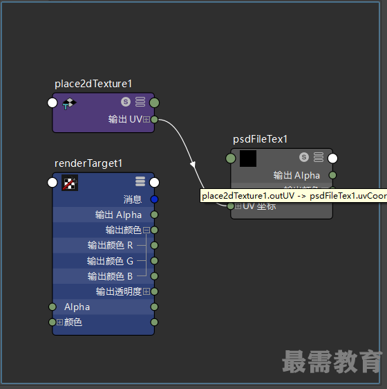Select the renderTarget1 node title
The image size is (387, 389).
tap(88, 163)
